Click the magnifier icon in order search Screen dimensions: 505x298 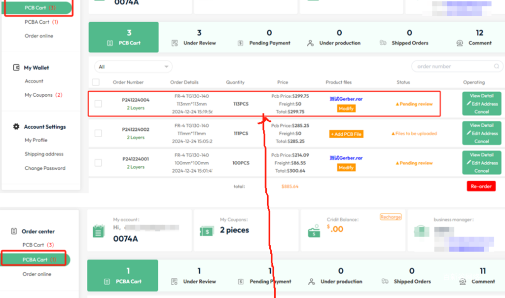[497, 67]
